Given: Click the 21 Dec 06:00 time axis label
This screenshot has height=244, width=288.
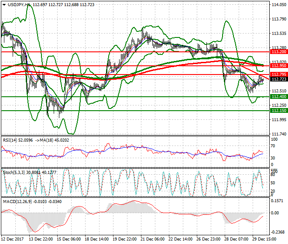Looking at the screenshot, I should (x=152, y=239).
